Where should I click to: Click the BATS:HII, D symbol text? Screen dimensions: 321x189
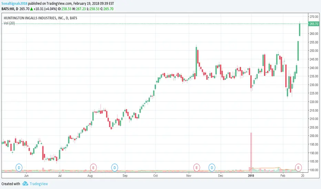10,9
